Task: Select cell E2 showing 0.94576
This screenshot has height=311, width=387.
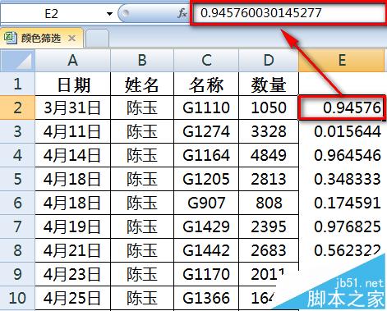Action: (342, 107)
